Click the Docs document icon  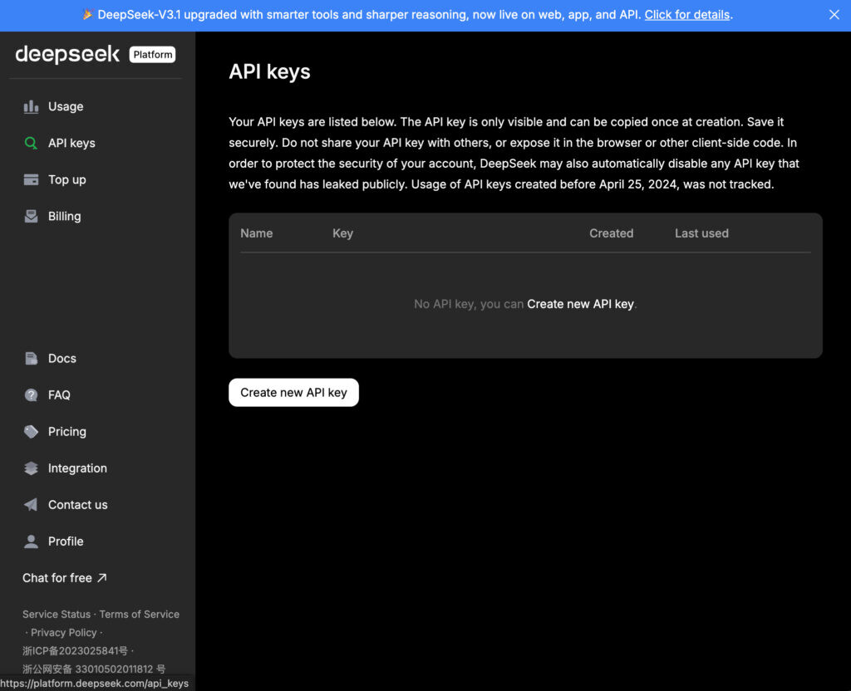pyautogui.click(x=31, y=359)
